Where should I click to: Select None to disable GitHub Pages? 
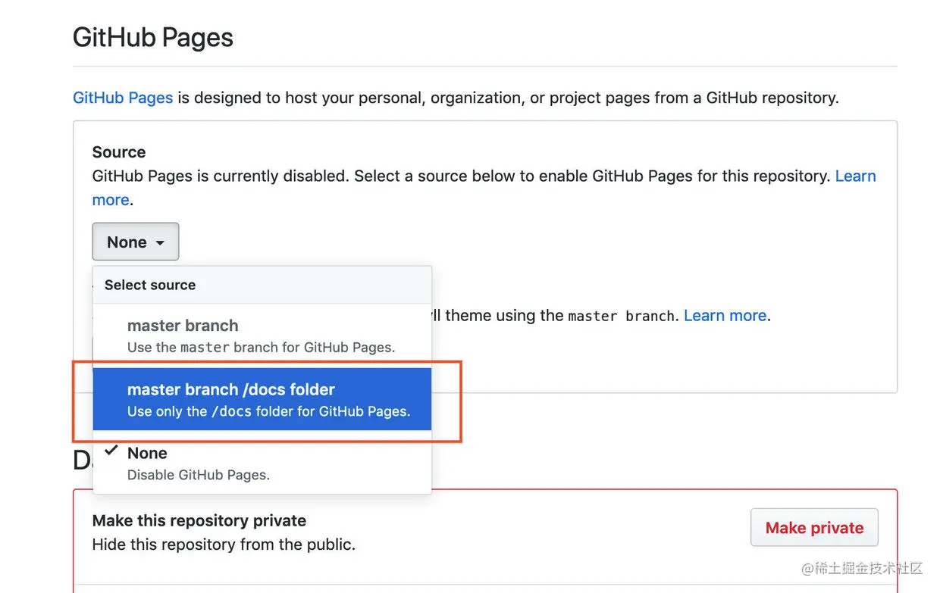click(262, 463)
